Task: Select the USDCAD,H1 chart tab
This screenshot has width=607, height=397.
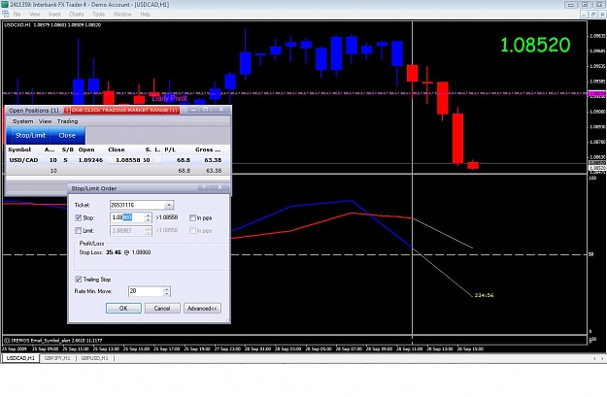Action: [x=20, y=358]
